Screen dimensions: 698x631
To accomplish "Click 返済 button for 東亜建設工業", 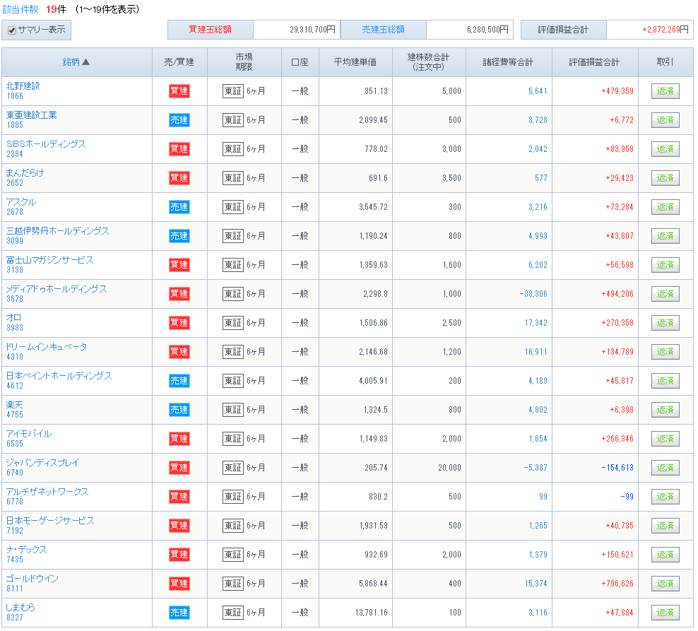I will (665, 120).
